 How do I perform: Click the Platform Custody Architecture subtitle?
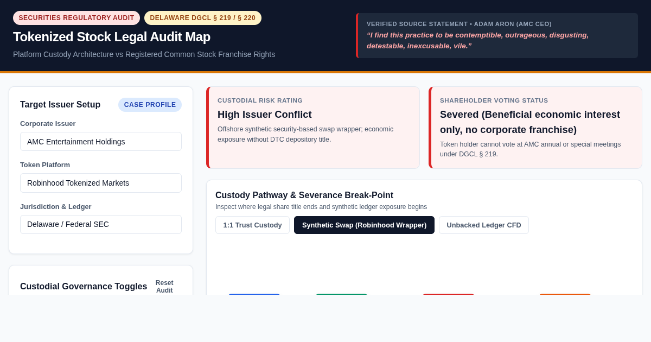(144, 54)
